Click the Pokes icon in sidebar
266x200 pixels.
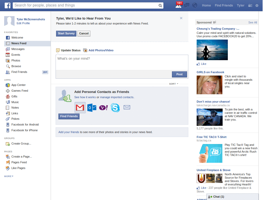click(8, 119)
